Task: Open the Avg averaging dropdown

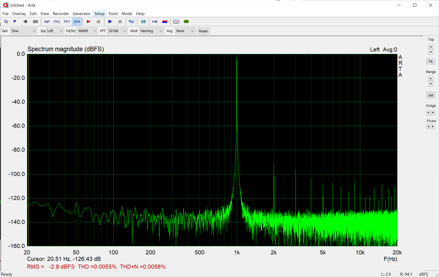Action: pos(185,31)
